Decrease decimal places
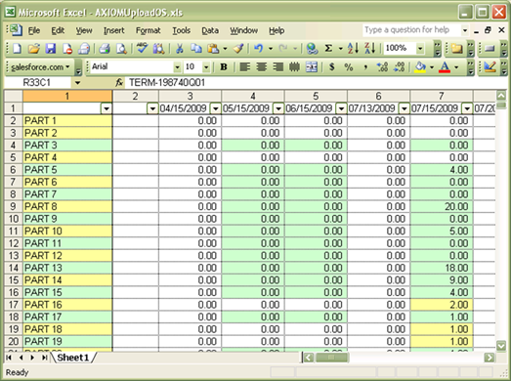Image resolution: width=511 pixels, height=381 pixels. click(x=400, y=67)
